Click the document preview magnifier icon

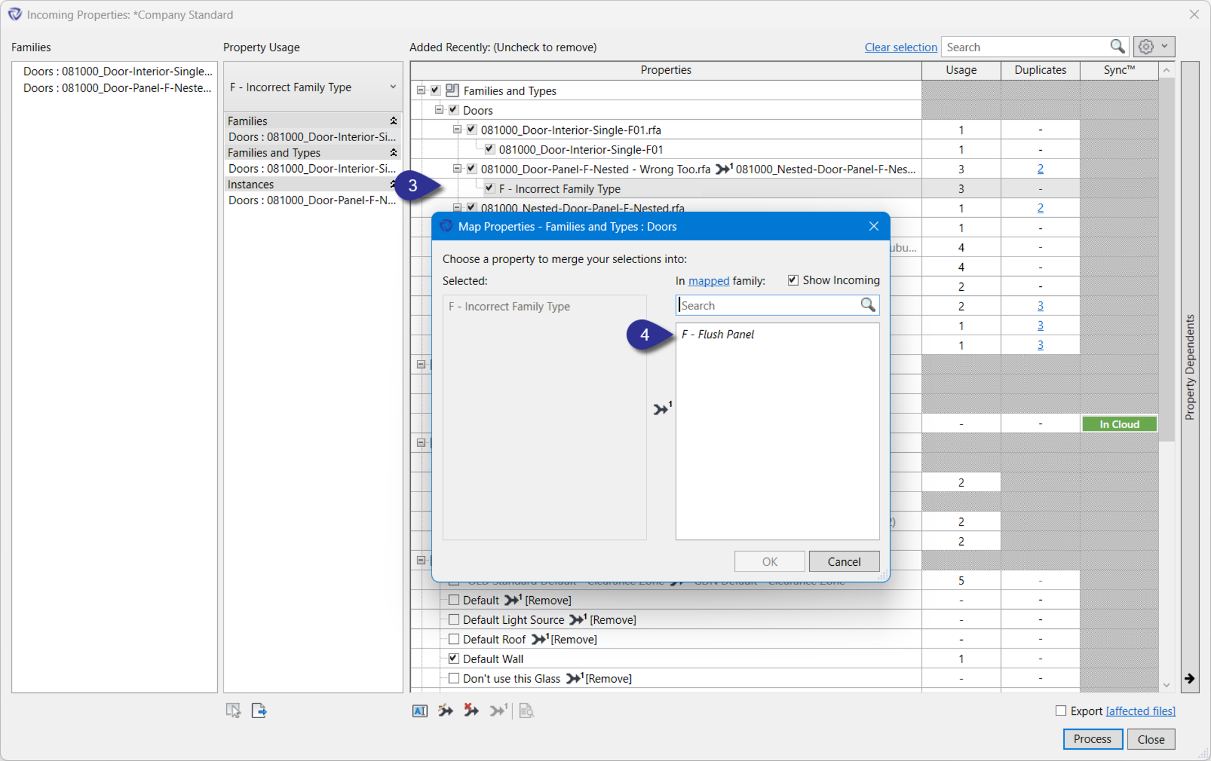pos(526,710)
